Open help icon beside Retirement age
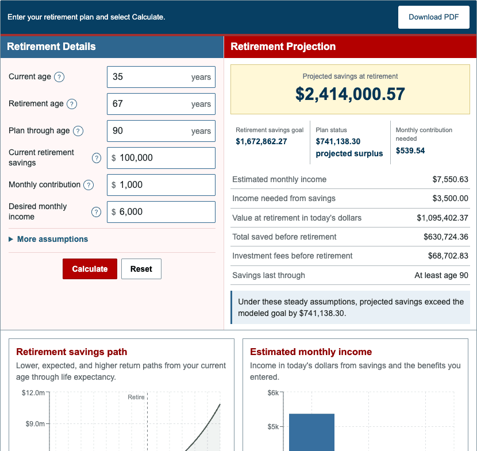The height and width of the screenshot is (451, 477). pyautogui.click(x=72, y=104)
